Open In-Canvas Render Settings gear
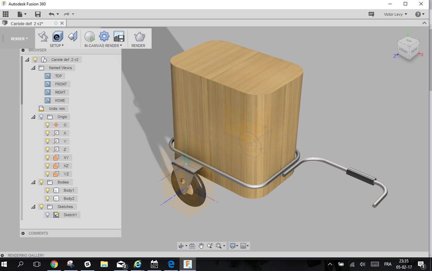 [x=104, y=36]
